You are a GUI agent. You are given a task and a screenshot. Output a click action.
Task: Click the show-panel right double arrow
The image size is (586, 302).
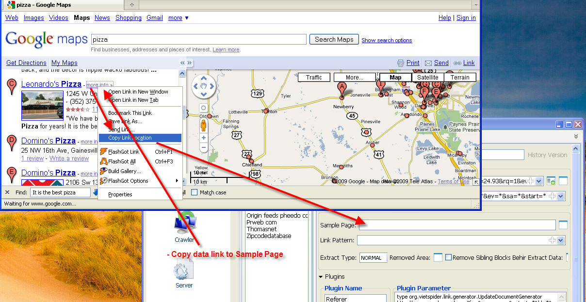(x=190, y=63)
